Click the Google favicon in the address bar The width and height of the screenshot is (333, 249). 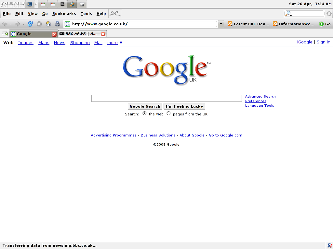pyautogui.click(x=68, y=24)
